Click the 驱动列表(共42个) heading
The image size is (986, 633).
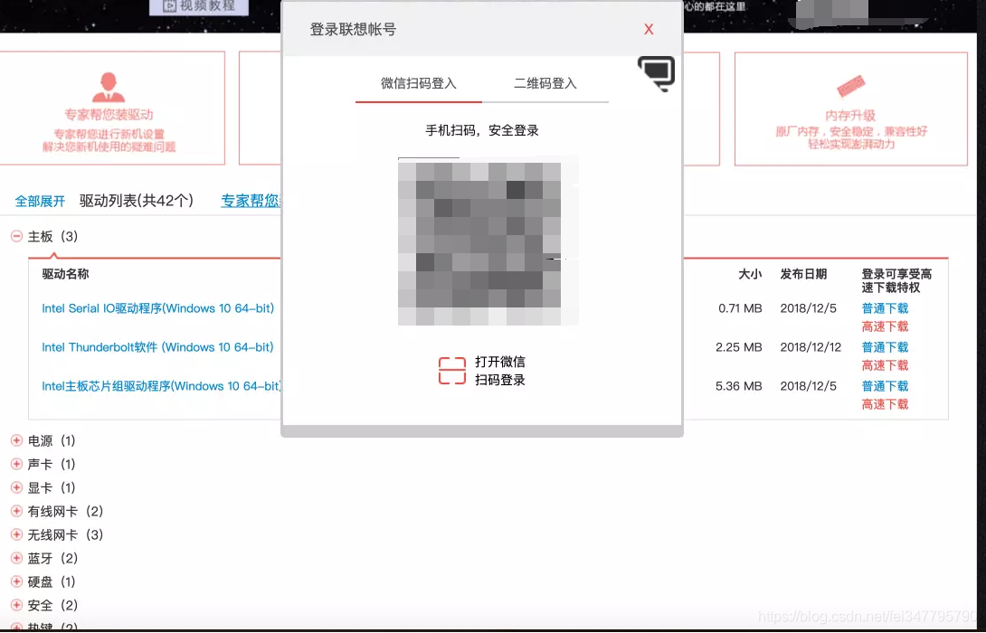coord(137,201)
